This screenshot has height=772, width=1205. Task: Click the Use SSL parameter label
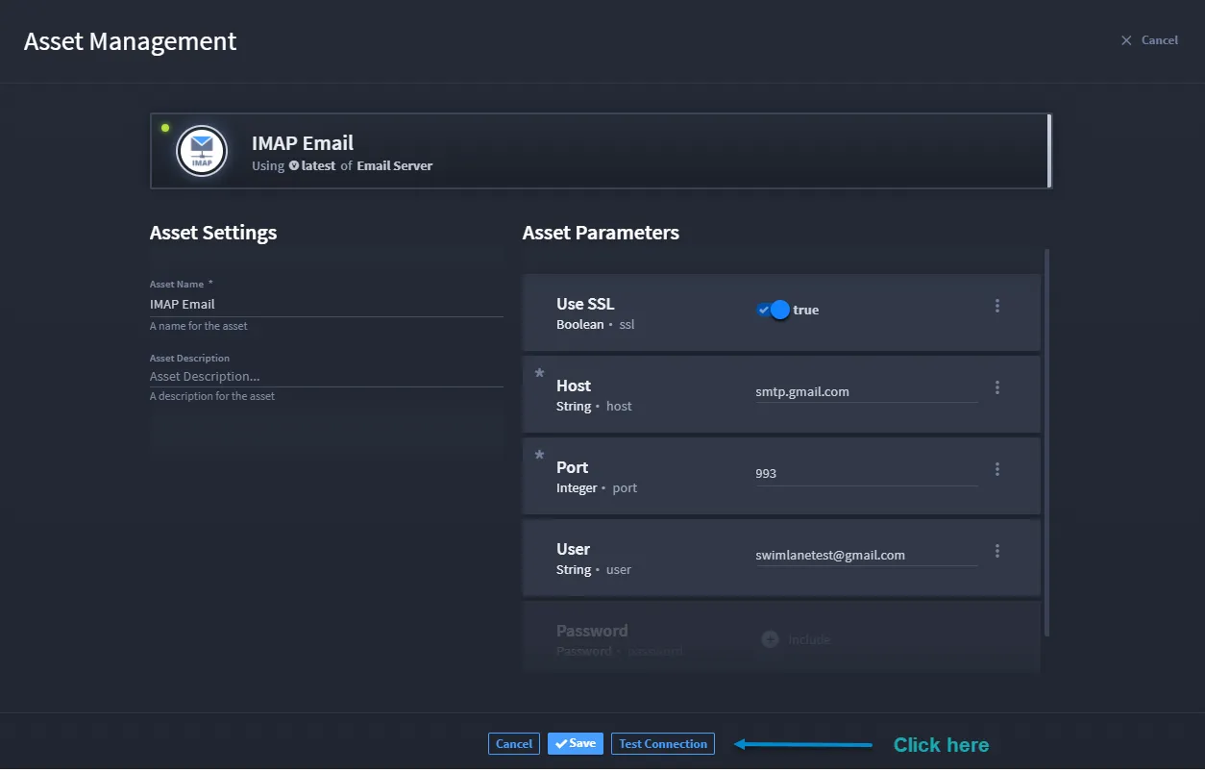585,304
